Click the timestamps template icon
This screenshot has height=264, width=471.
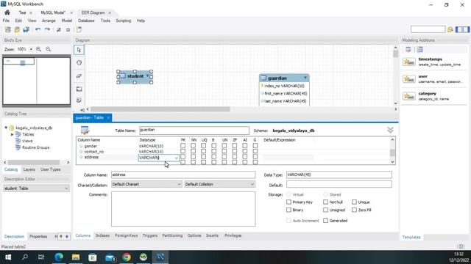(409, 62)
